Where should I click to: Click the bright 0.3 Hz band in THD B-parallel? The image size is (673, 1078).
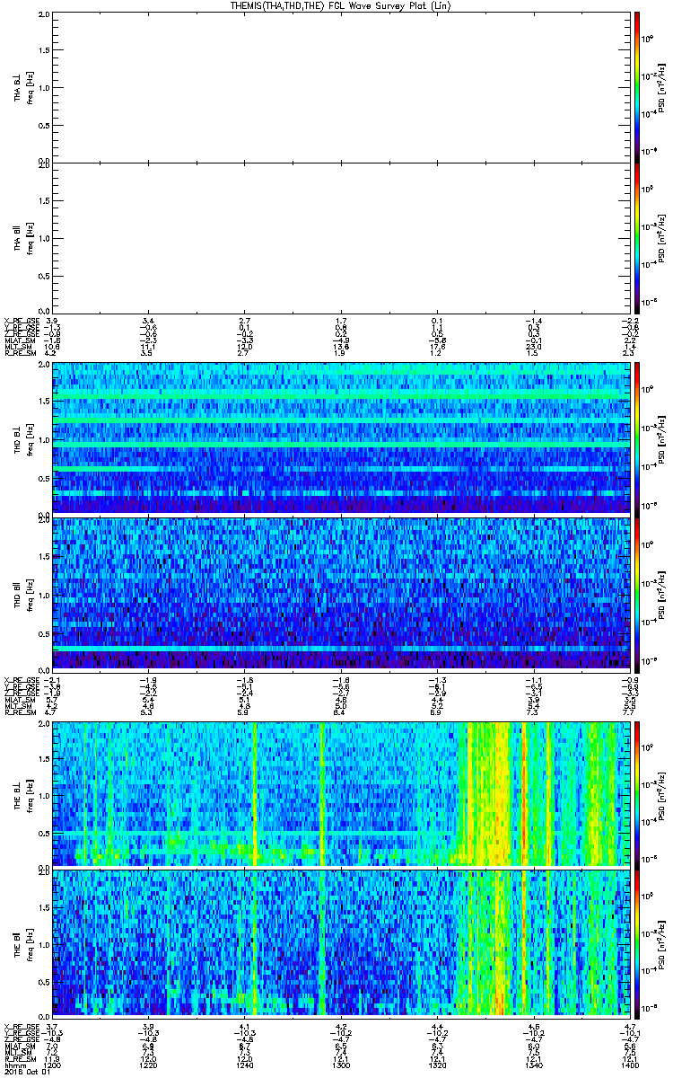pos(341,648)
